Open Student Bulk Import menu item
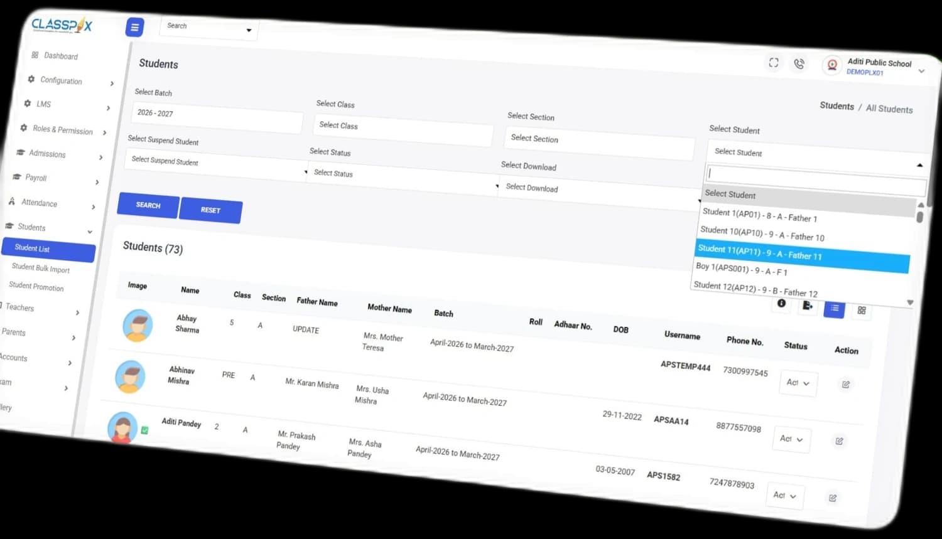 (41, 268)
